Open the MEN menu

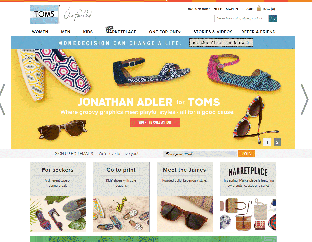[x=66, y=32]
